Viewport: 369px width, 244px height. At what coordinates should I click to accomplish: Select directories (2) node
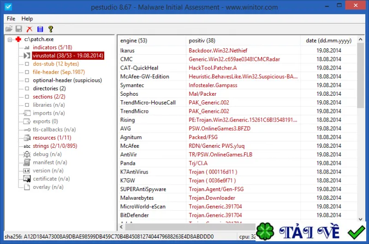coord(49,88)
